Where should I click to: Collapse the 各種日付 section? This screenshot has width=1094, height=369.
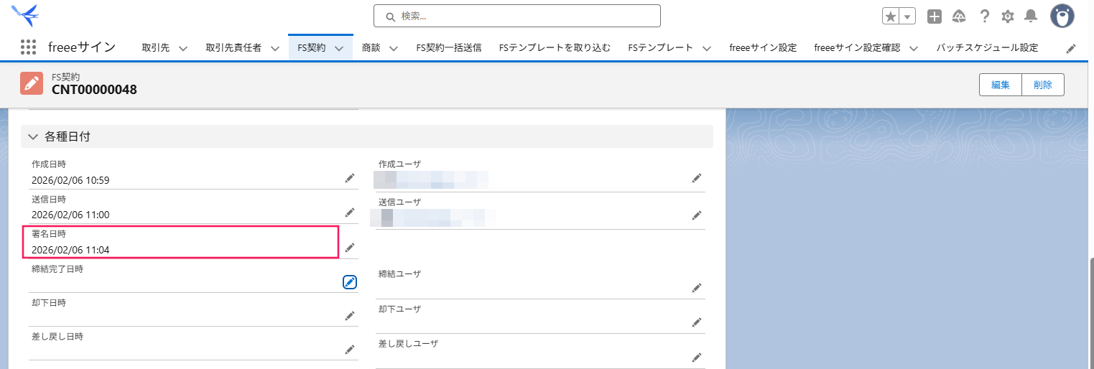(x=33, y=136)
